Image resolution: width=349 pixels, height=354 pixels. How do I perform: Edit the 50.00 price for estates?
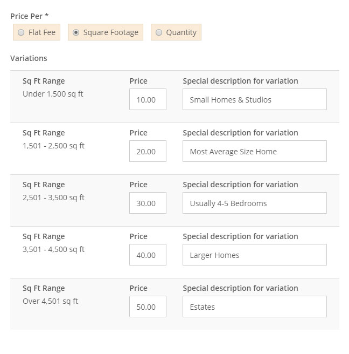pos(148,307)
